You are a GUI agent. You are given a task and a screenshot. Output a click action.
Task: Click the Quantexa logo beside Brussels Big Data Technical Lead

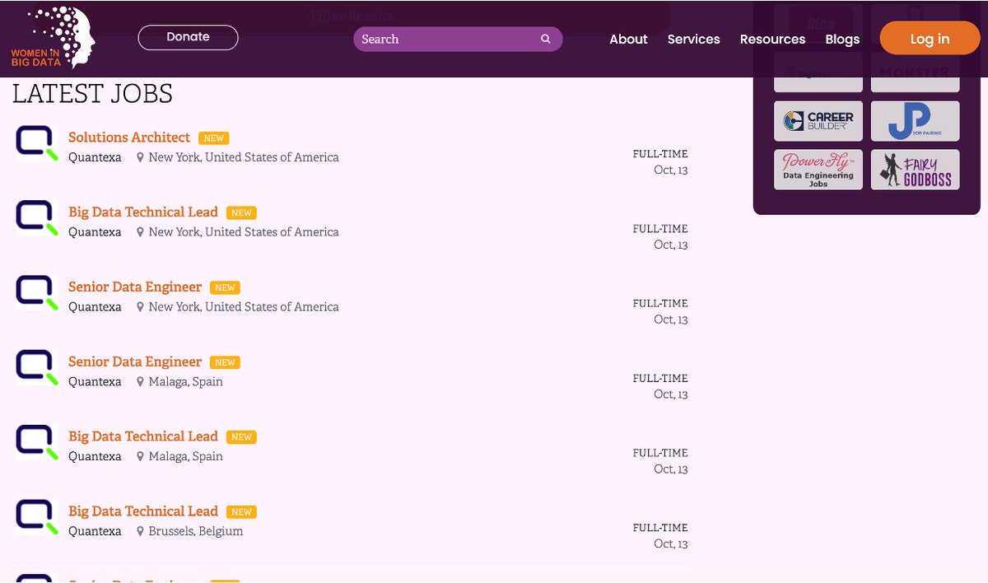tap(37, 517)
